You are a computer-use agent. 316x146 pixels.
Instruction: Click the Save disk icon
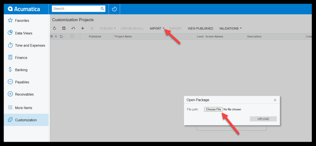pos(64,28)
